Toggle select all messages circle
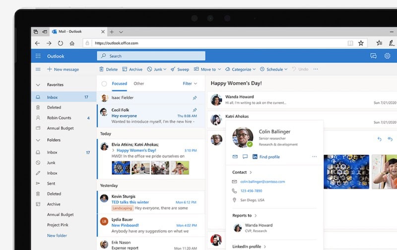The height and width of the screenshot is (250, 397). 104,84
